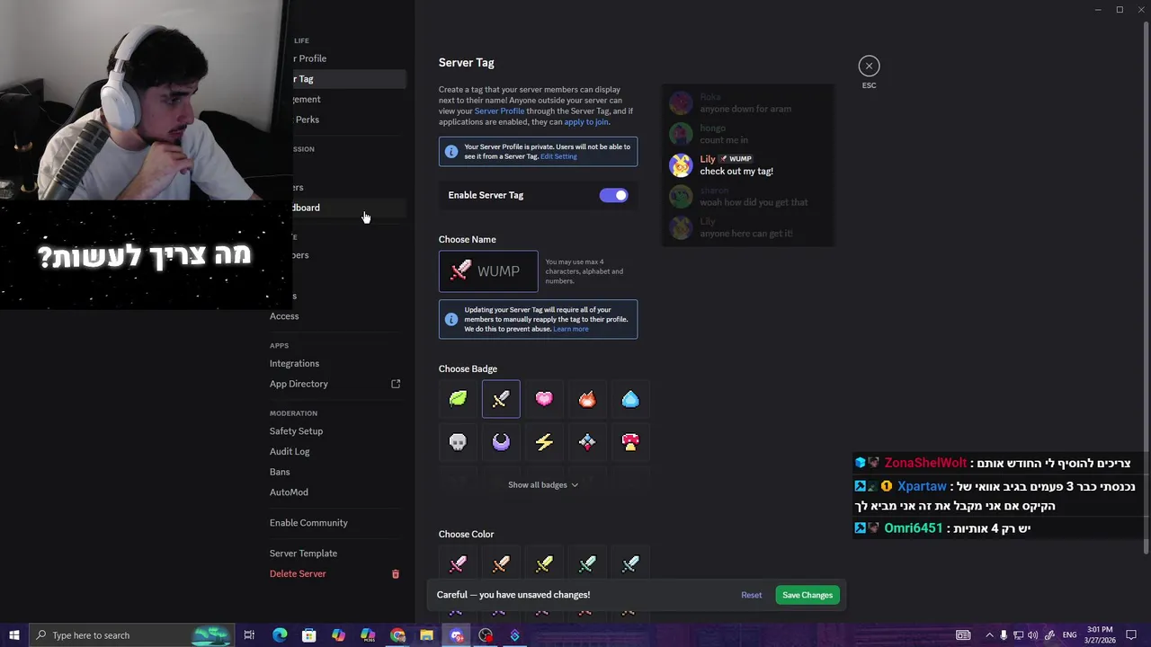This screenshot has height=647, width=1151.
Task: Toggle Enable Server Tag switch off
Action: pyautogui.click(x=613, y=195)
